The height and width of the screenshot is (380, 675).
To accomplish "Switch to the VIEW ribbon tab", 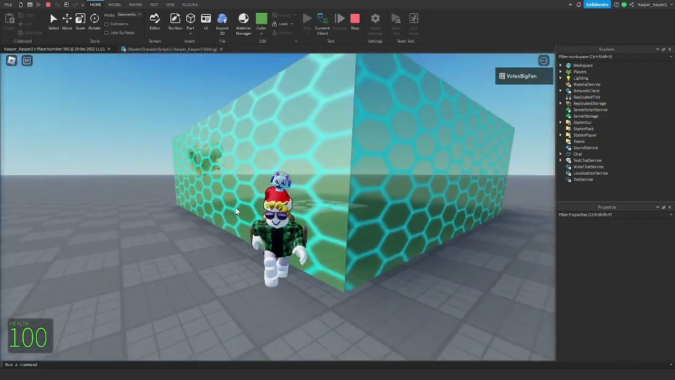I will 170,5.
